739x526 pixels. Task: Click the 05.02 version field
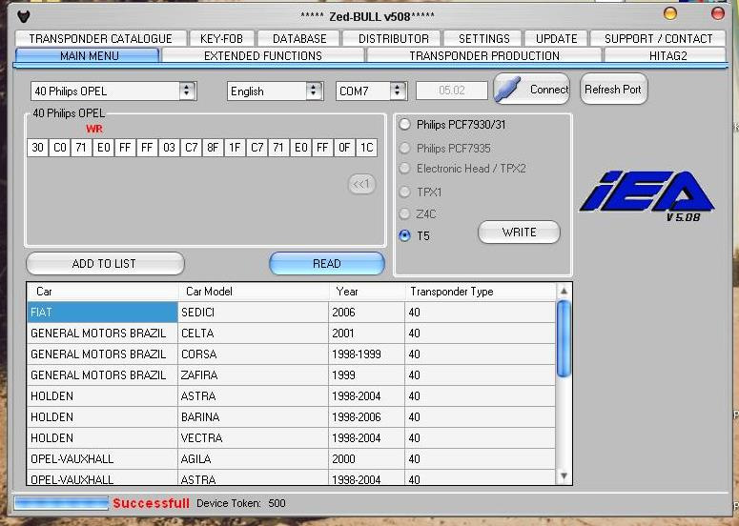[452, 91]
